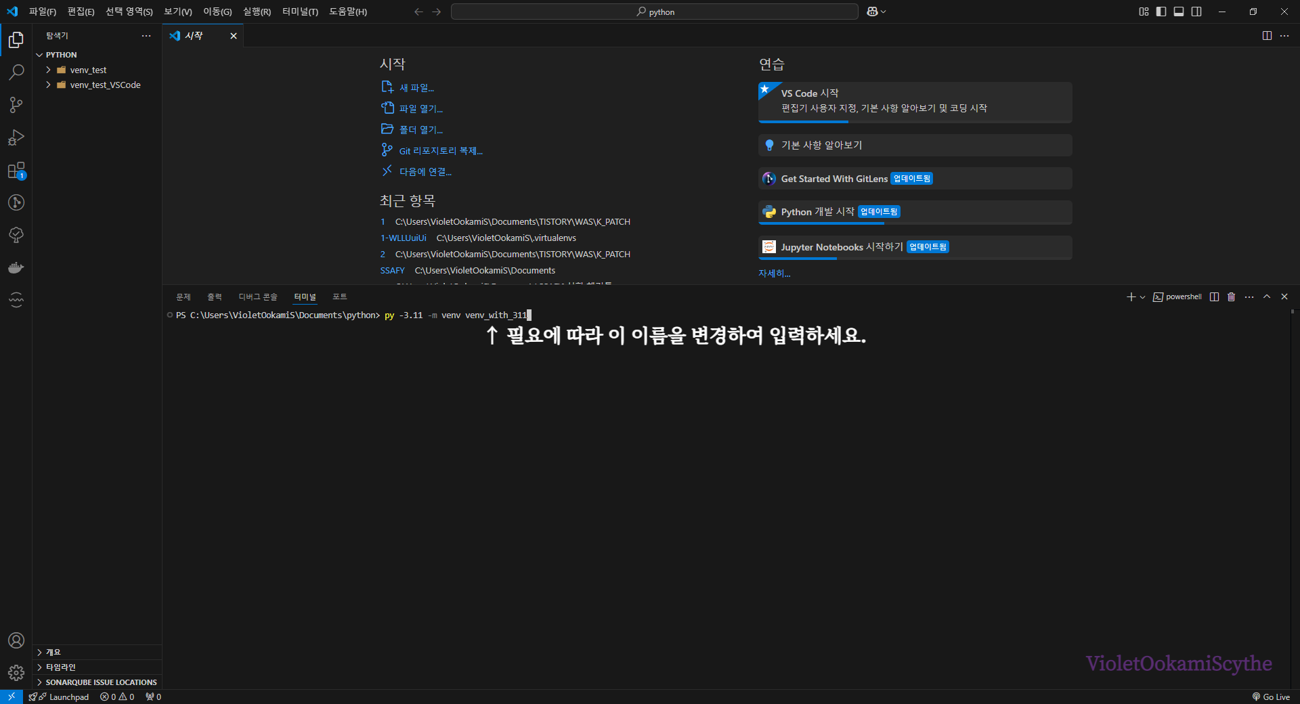Close the 시작 welcome tab
Image resolution: width=1300 pixels, height=704 pixels.
(234, 36)
